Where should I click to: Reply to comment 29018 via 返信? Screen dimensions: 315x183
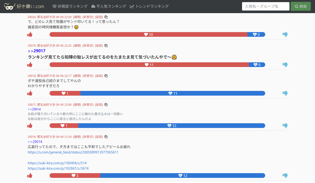click(99, 76)
